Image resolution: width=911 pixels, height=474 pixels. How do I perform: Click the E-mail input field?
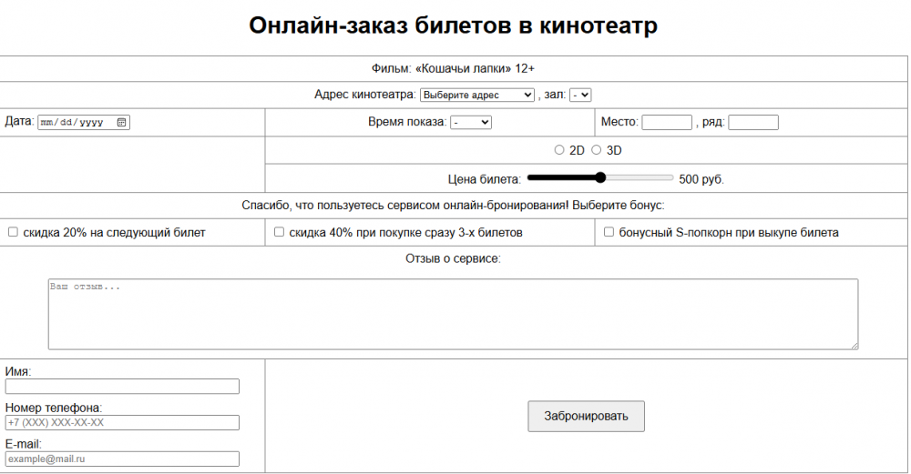[122, 459]
